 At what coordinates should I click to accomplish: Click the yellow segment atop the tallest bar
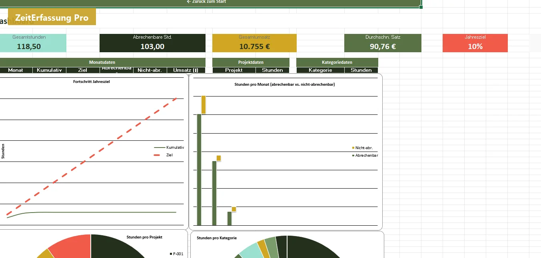point(204,105)
